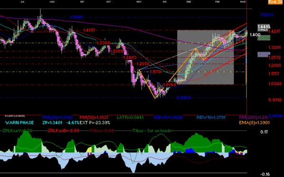Click the FEB month label
Viewport: 284px width, 177px height.
tap(217, 1)
